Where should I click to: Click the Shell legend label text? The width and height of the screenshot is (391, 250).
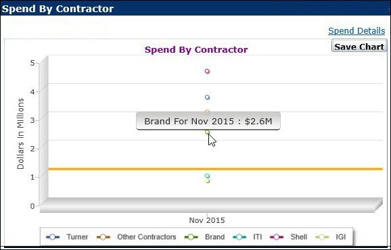(299, 236)
